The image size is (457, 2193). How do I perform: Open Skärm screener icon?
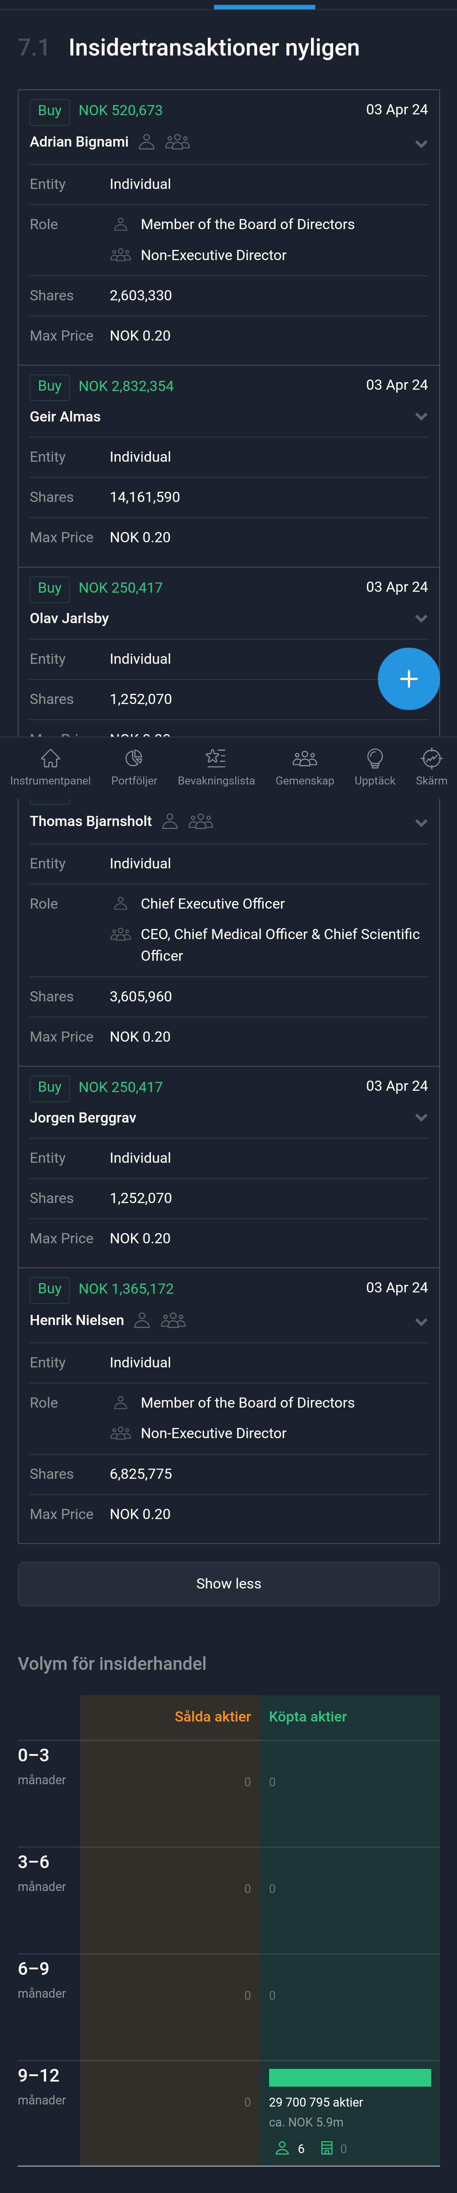pyautogui.click(x=432, y=758)
